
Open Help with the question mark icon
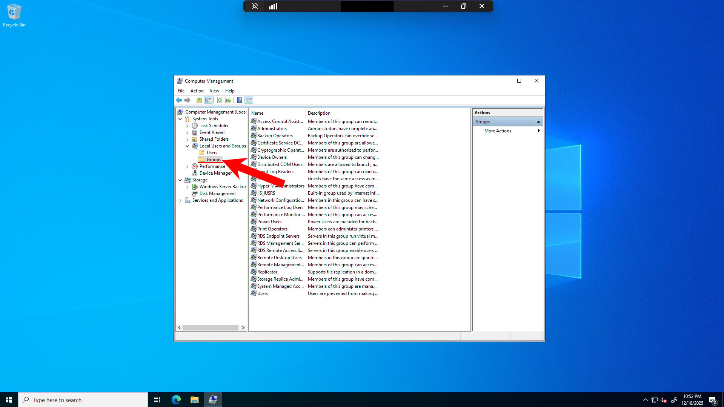(240, 100)
